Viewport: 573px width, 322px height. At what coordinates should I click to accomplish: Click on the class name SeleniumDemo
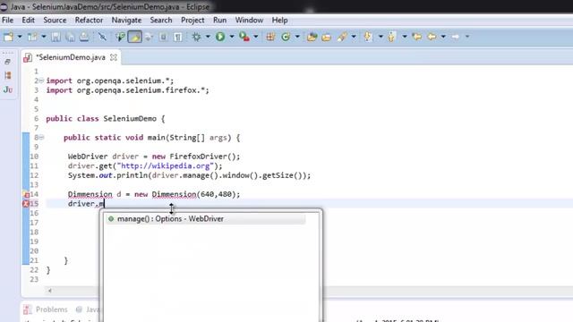coord(130,119)
